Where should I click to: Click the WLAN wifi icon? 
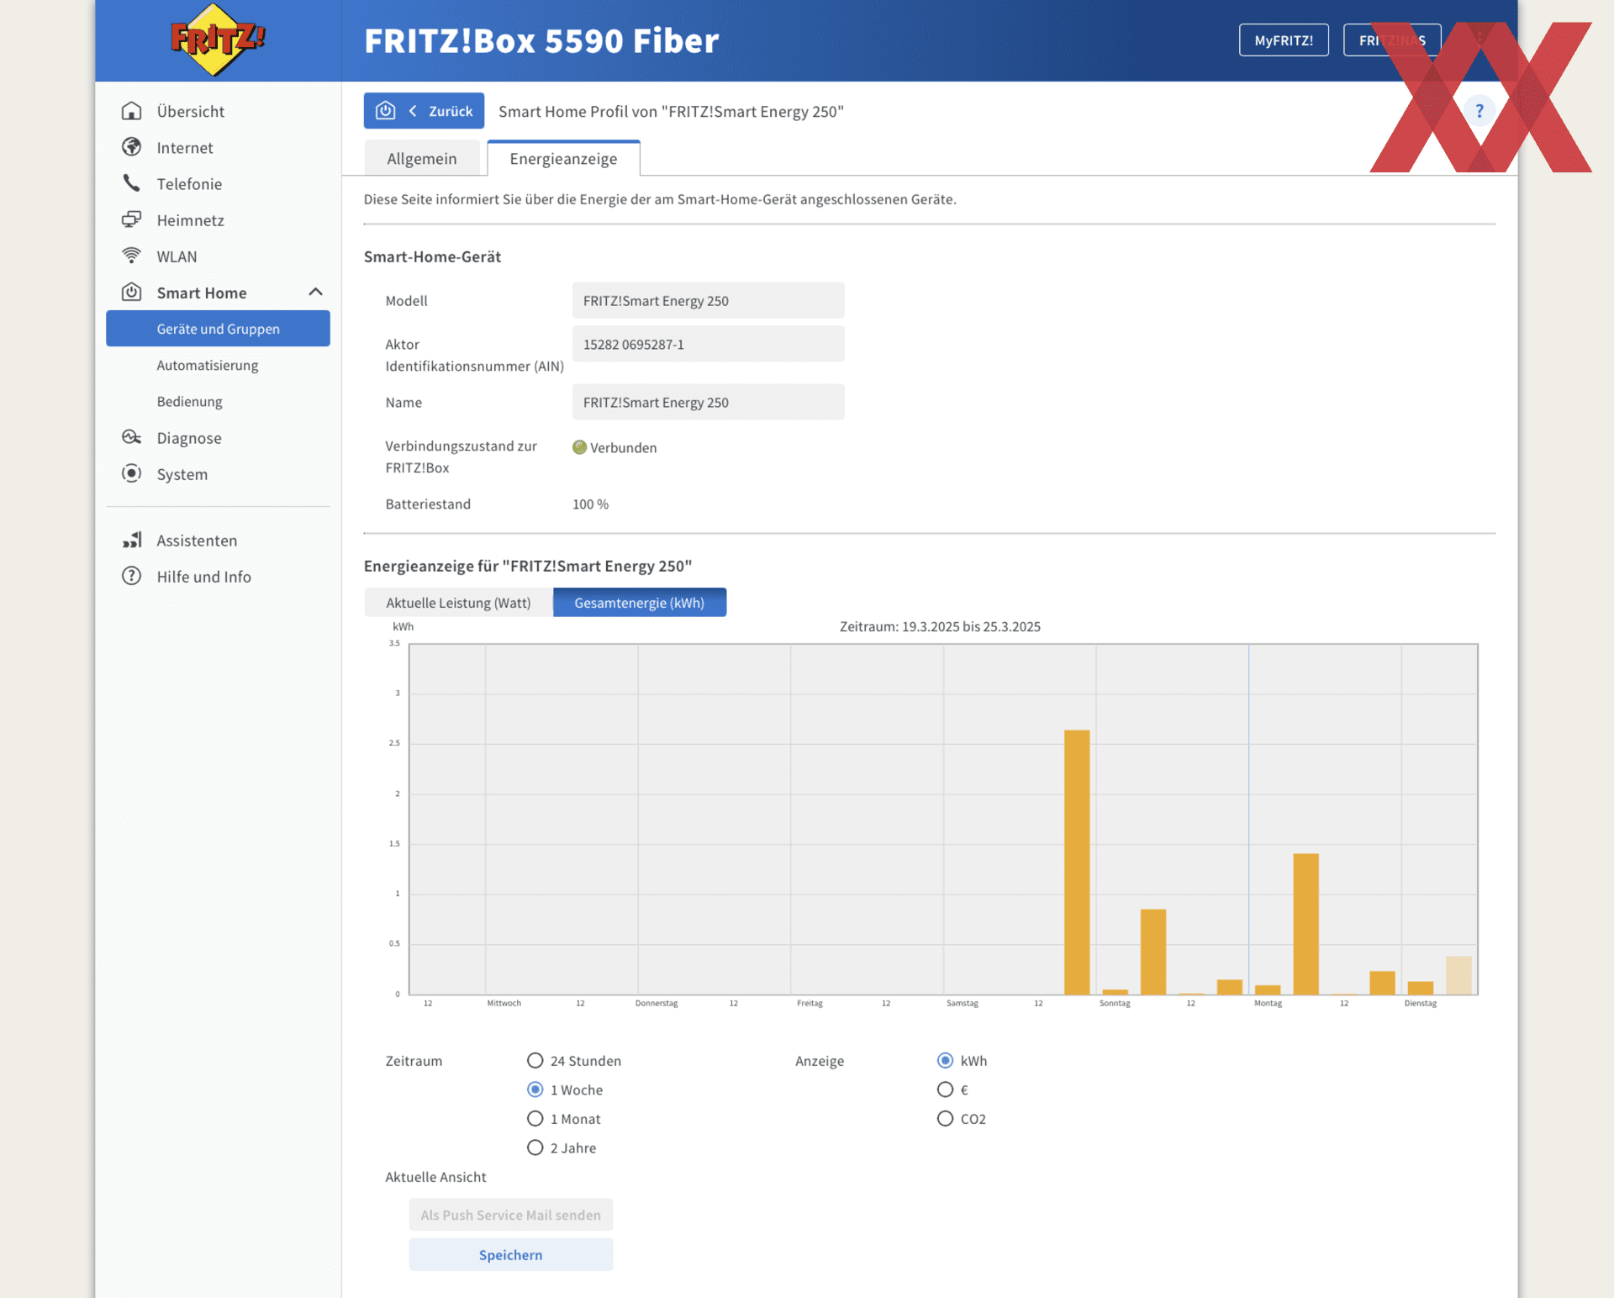pos(131,256)
